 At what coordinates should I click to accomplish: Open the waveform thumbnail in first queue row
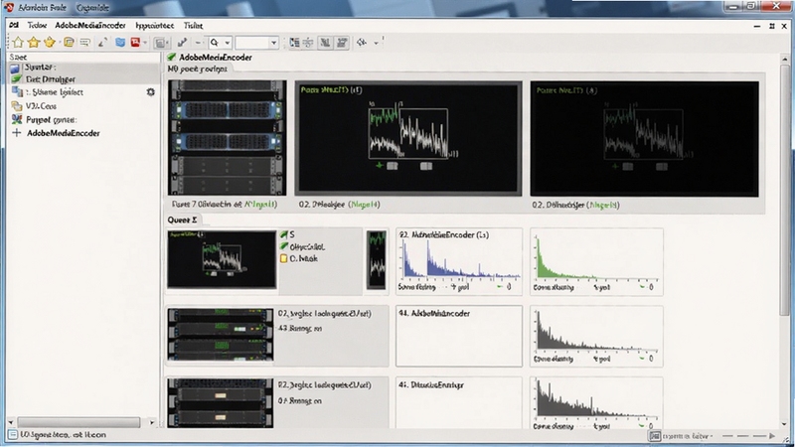pyautogui.click(x=222, y=259)
